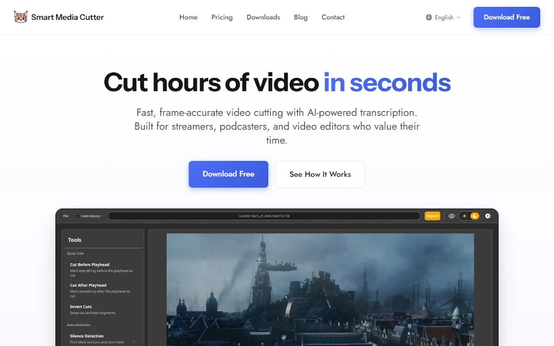Open the Contact page

click(333, 17)
